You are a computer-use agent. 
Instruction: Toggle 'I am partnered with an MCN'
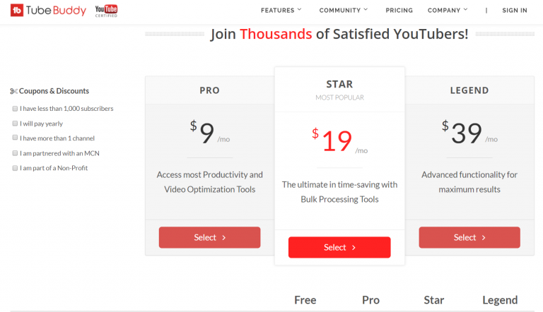click(x=15, y=153)
